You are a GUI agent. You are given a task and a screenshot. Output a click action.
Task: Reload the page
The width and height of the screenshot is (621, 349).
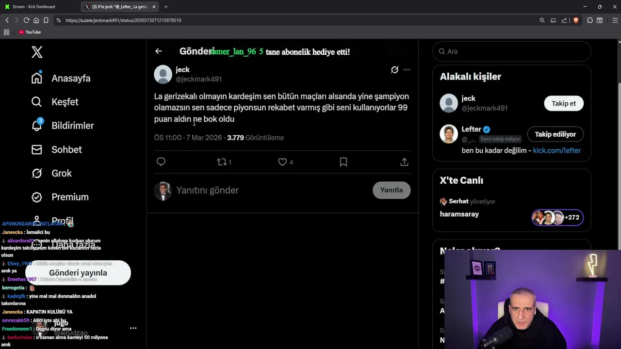click(26, 20)
